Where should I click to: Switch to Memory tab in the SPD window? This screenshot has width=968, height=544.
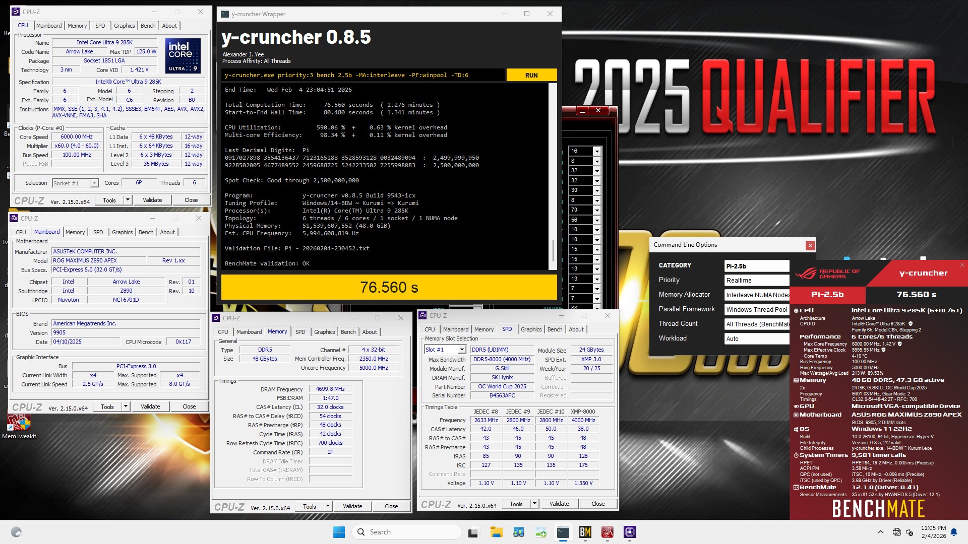point(484,329)
